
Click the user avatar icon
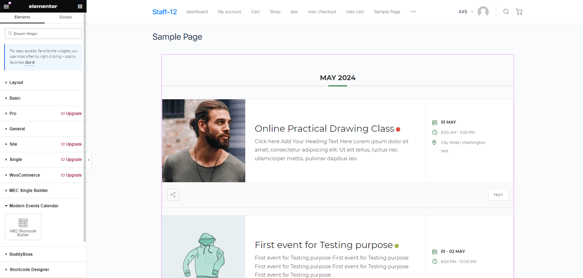[x=483, y=11]
